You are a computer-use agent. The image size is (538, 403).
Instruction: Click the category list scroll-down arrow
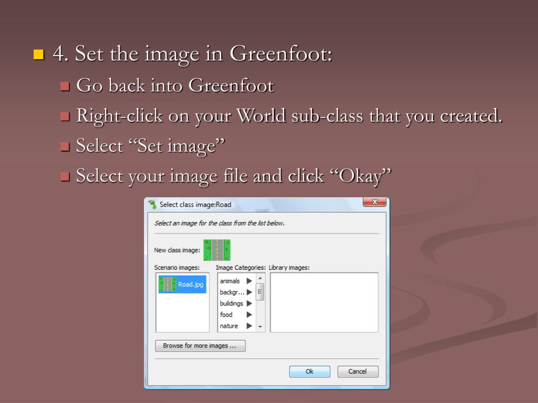pos(260,327)
